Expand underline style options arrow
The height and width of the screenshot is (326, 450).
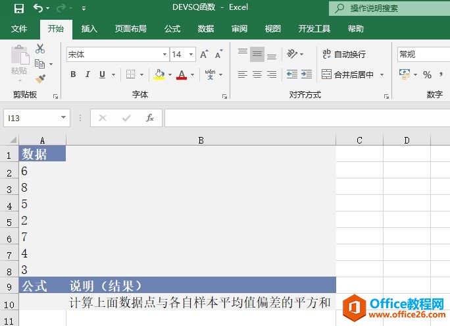click(114, 74)
